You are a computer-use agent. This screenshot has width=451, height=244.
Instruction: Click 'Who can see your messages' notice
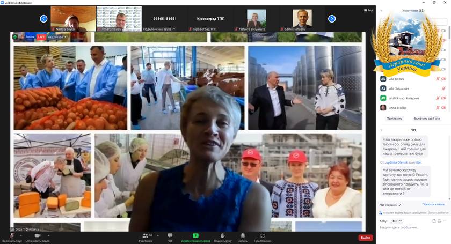click(414, 213)
